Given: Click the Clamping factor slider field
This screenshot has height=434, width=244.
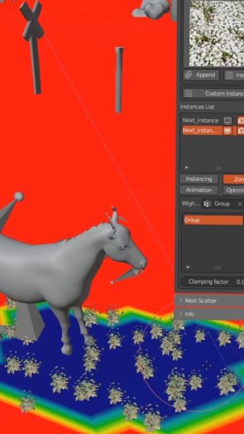Looking at the screenshot, I should coord(212,282).
